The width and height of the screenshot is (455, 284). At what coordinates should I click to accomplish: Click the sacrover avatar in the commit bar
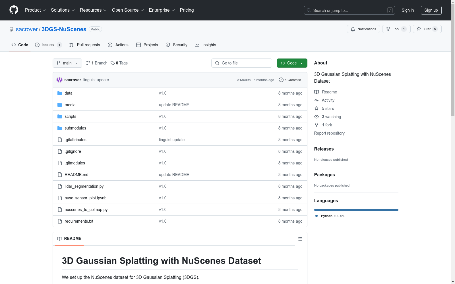click(59, 80)
